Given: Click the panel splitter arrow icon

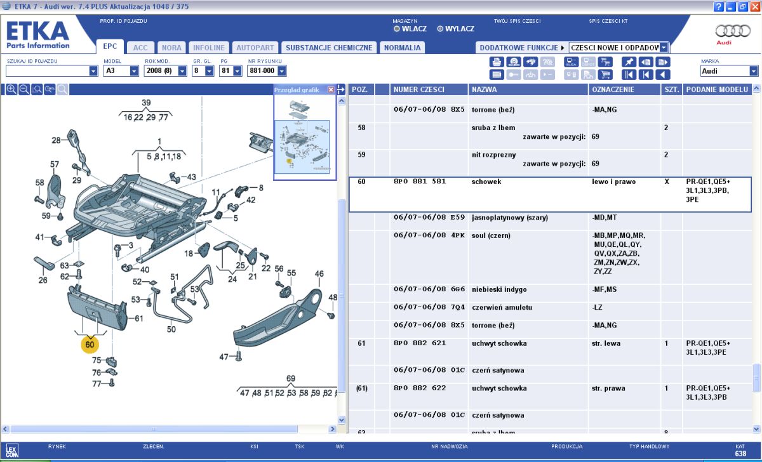Looking at the screenshot, I should [341, 89].
